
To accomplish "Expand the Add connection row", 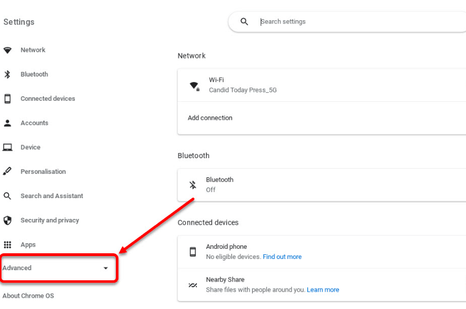I will click(x=321, y=118).
